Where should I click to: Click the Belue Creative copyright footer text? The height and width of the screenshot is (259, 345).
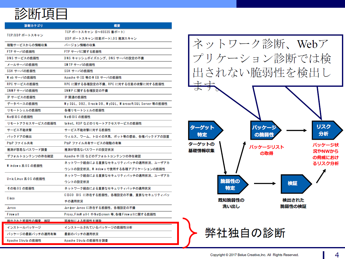coord(254,255)
